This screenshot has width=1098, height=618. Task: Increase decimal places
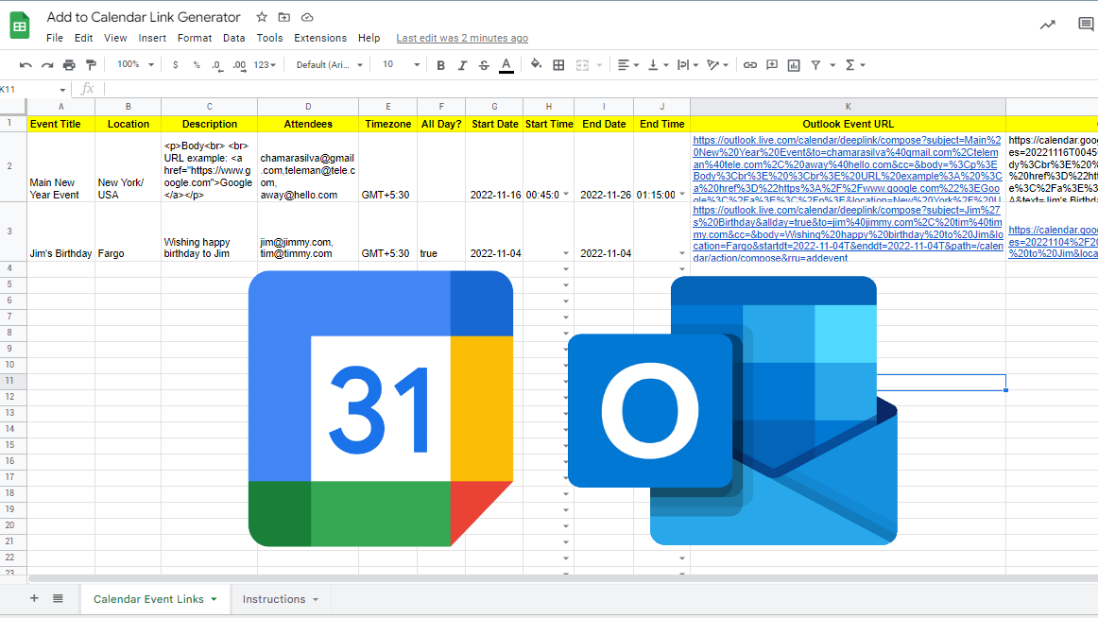[239, 65]
